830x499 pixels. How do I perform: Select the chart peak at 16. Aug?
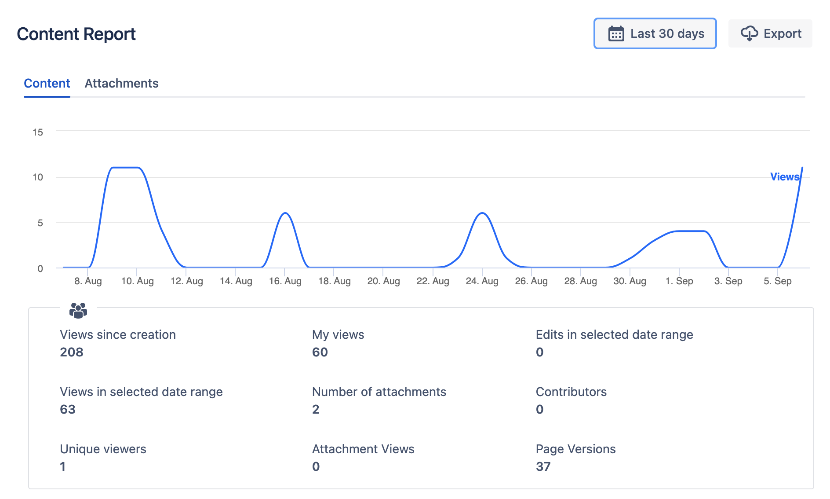(x=285, y=213)
